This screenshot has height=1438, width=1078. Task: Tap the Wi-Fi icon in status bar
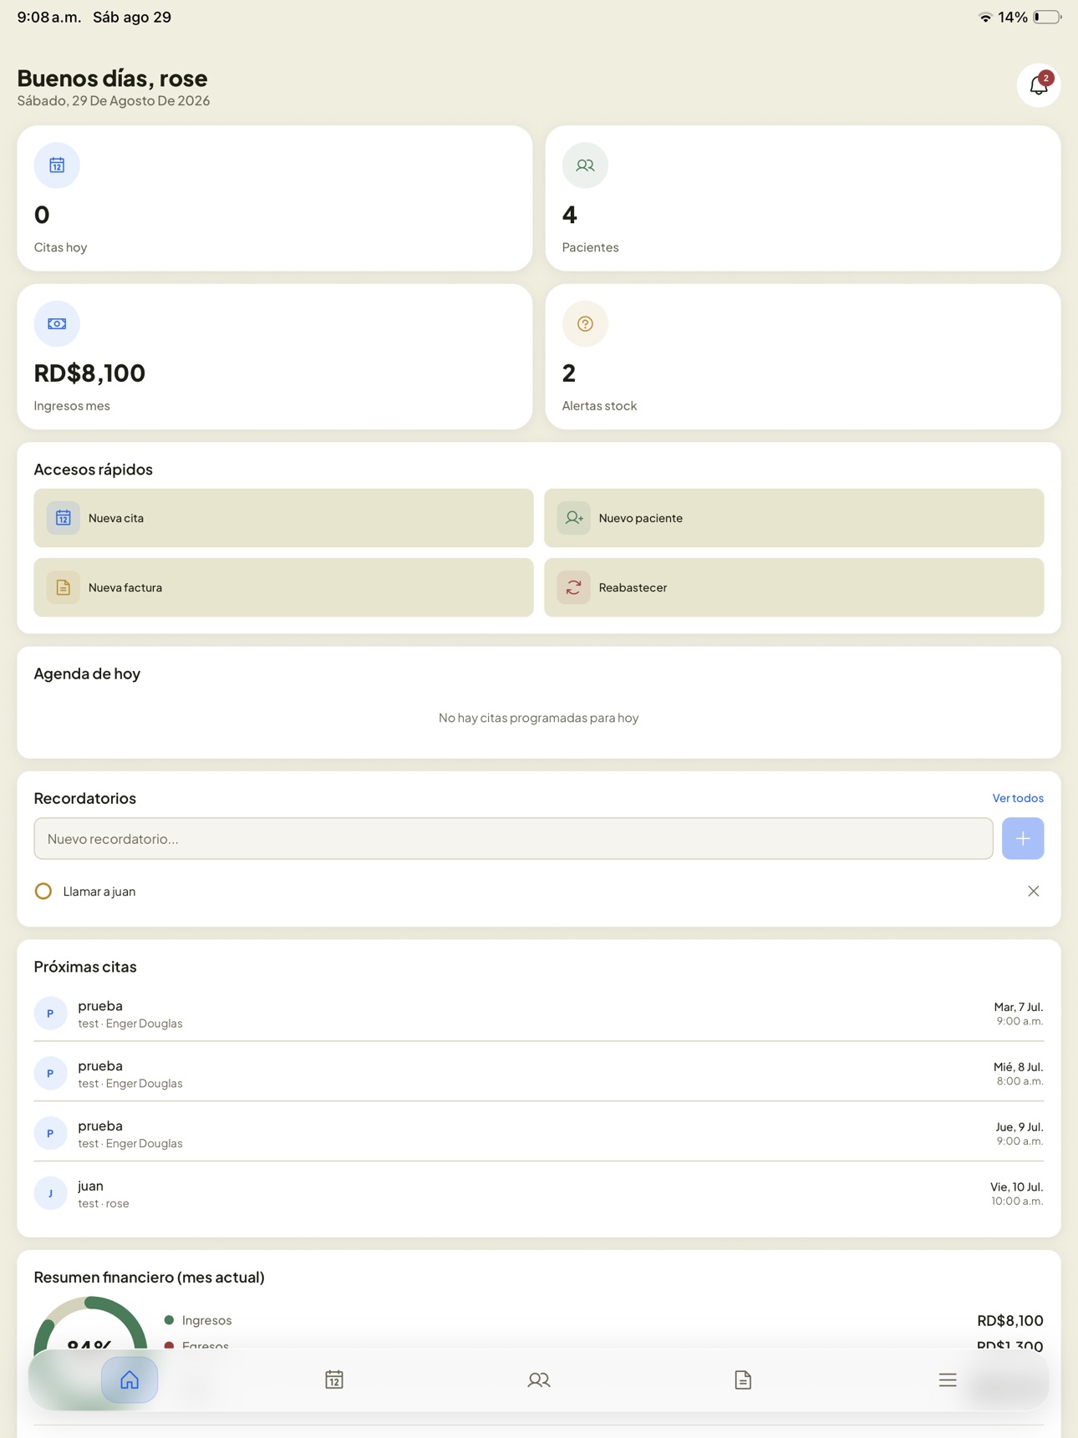(985, 17)
